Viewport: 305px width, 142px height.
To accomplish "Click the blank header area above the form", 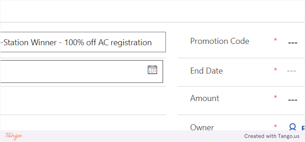I will coord(152,11).
